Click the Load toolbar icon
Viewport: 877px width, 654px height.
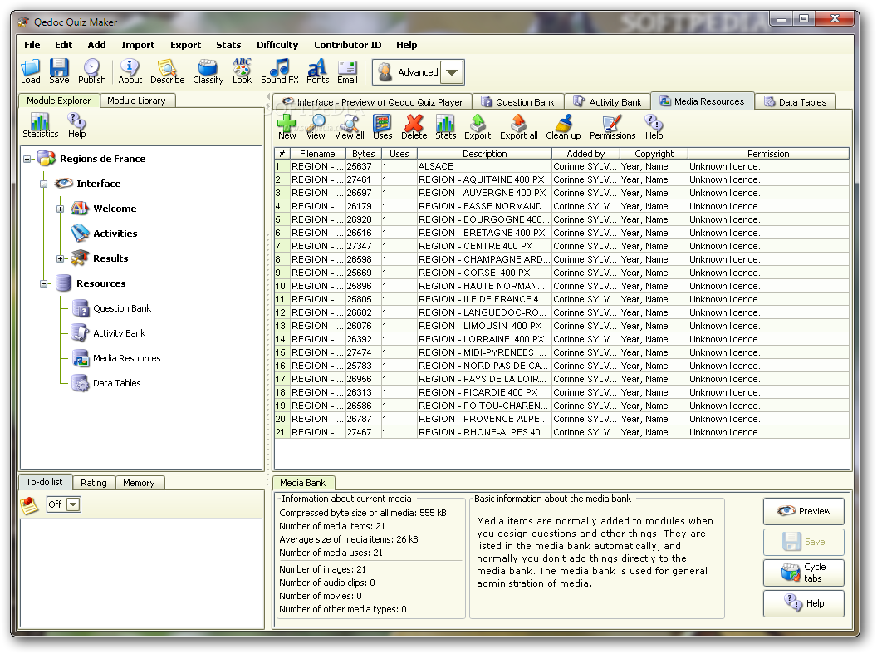(30, 71)
